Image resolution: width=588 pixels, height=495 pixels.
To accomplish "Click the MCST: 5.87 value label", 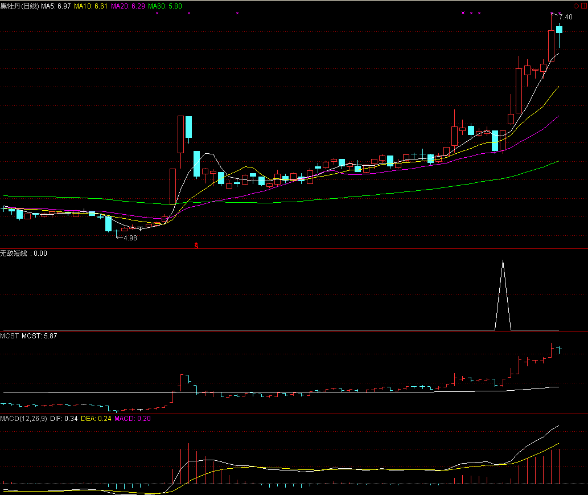I will (39, 336).
